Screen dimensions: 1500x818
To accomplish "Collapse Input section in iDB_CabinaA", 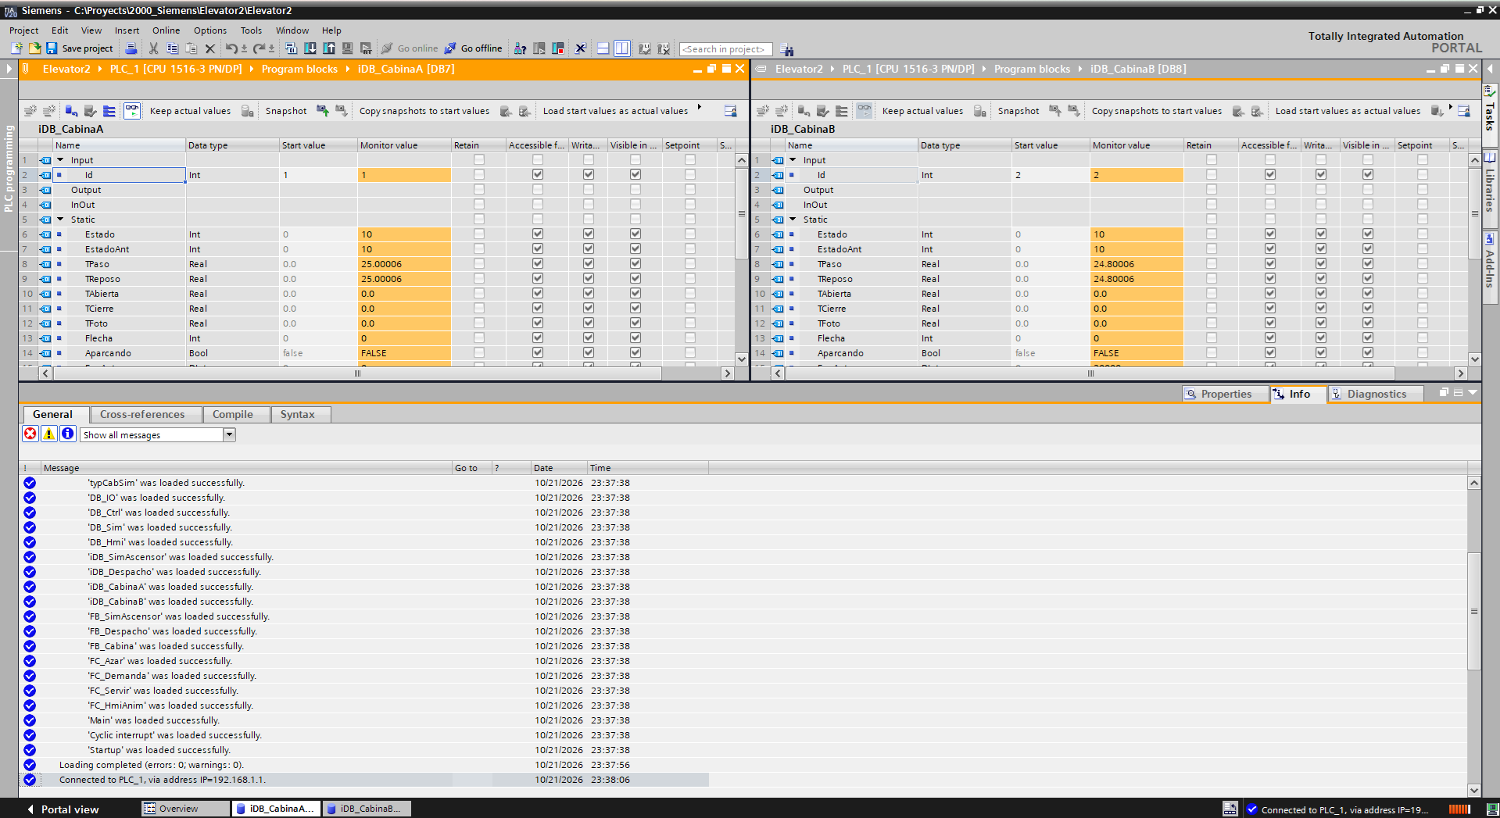I will pyautogui.click(x=60, y=160).
